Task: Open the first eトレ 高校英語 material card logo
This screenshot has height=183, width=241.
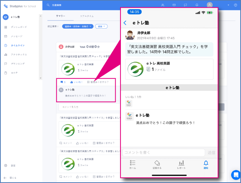Action: 68,69
